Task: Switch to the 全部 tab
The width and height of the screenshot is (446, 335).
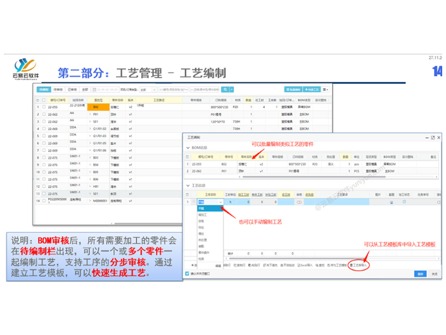Action: pyautogui.click(x=85, y=89)
